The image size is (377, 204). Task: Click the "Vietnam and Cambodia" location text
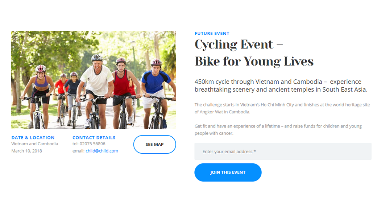(x=34, y=144)
